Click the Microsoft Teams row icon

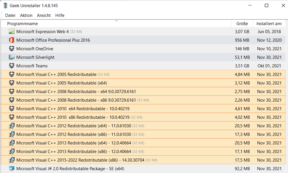(11, 66)
